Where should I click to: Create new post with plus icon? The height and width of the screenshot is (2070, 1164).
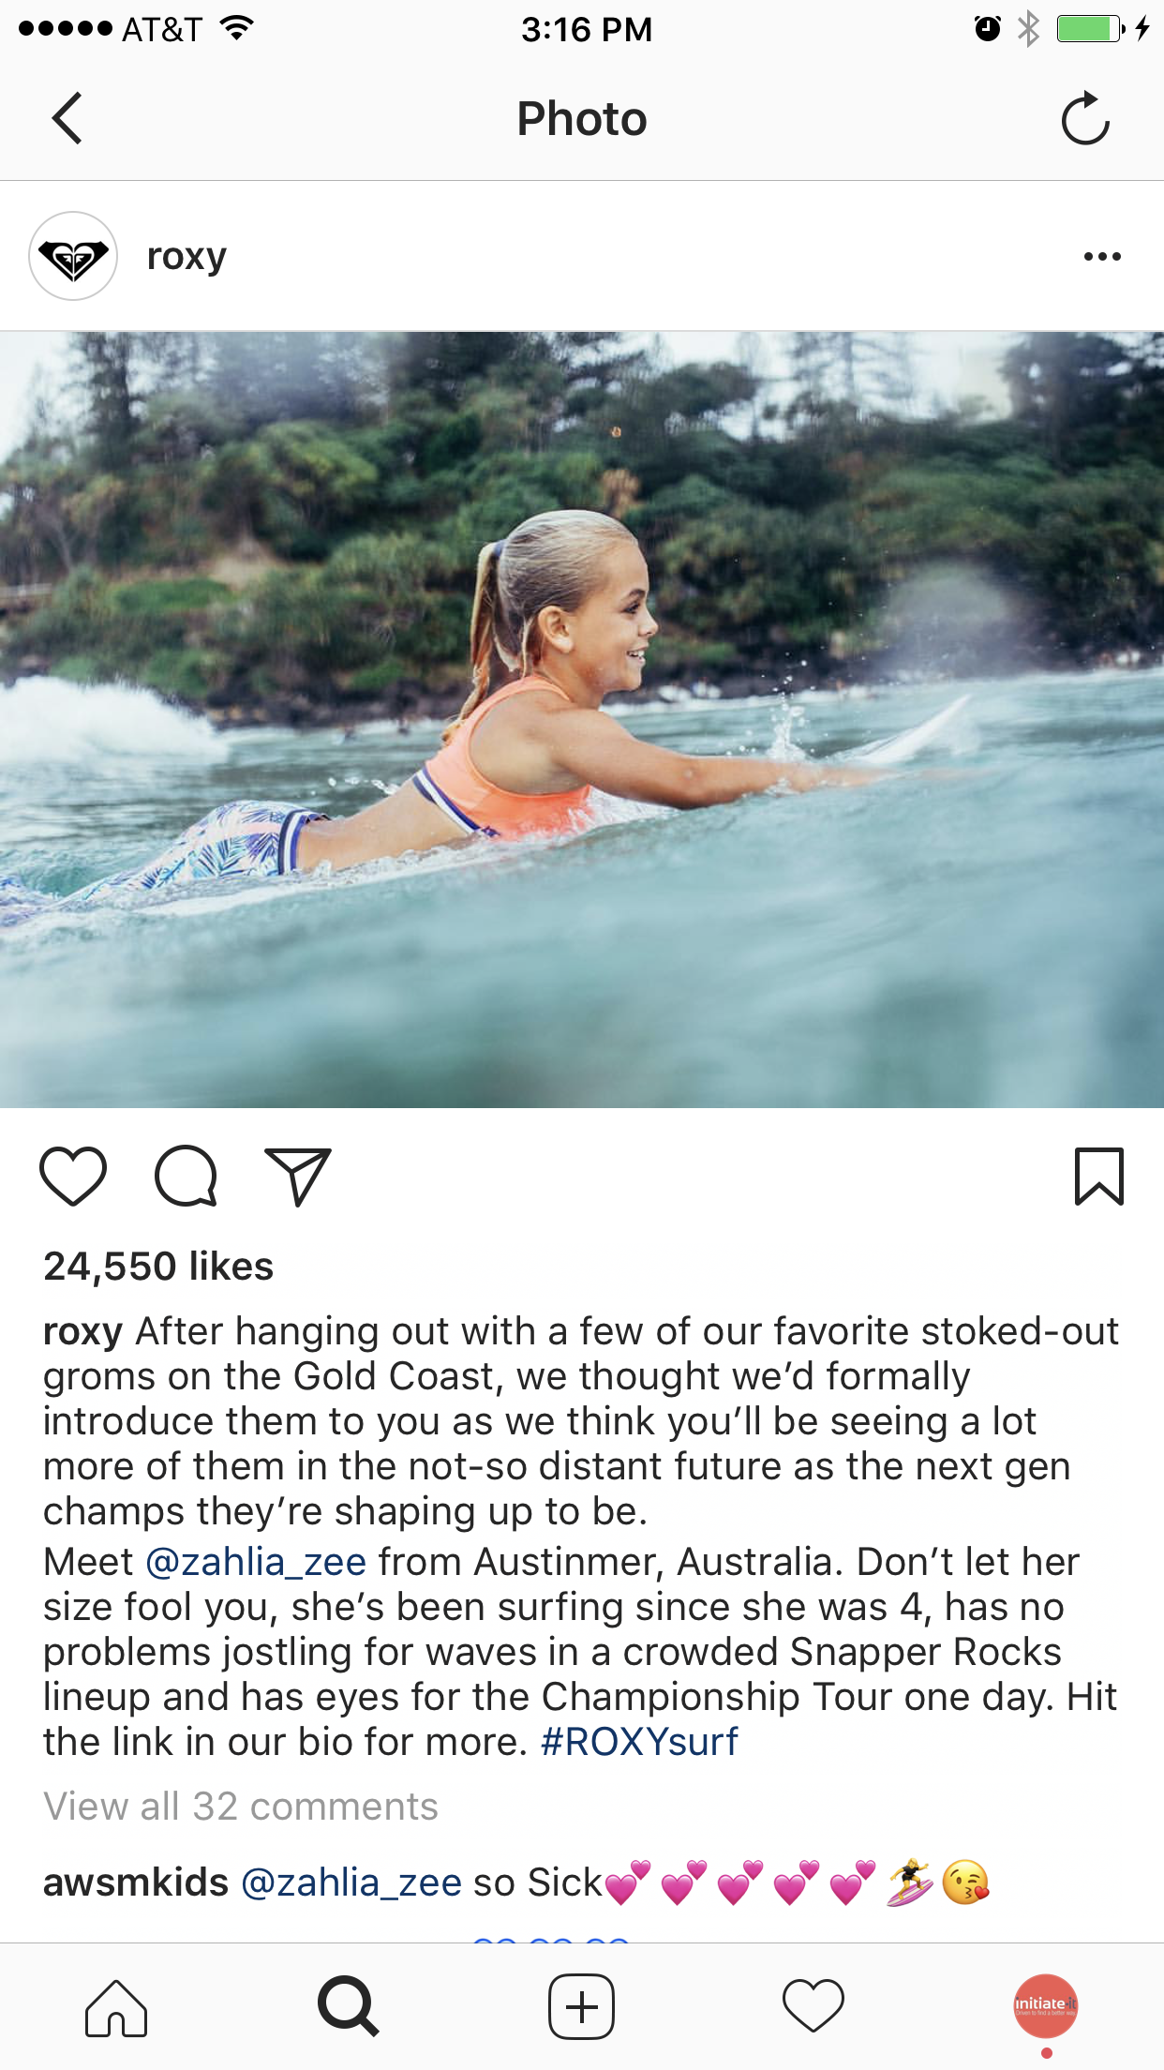pyautogui.click(x=581, y=2007)
